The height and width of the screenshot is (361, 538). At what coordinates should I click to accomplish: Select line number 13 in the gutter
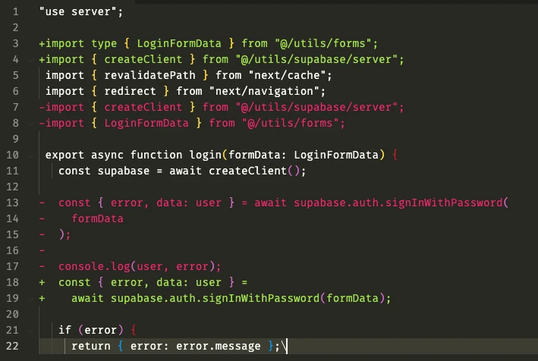[15, 202]
